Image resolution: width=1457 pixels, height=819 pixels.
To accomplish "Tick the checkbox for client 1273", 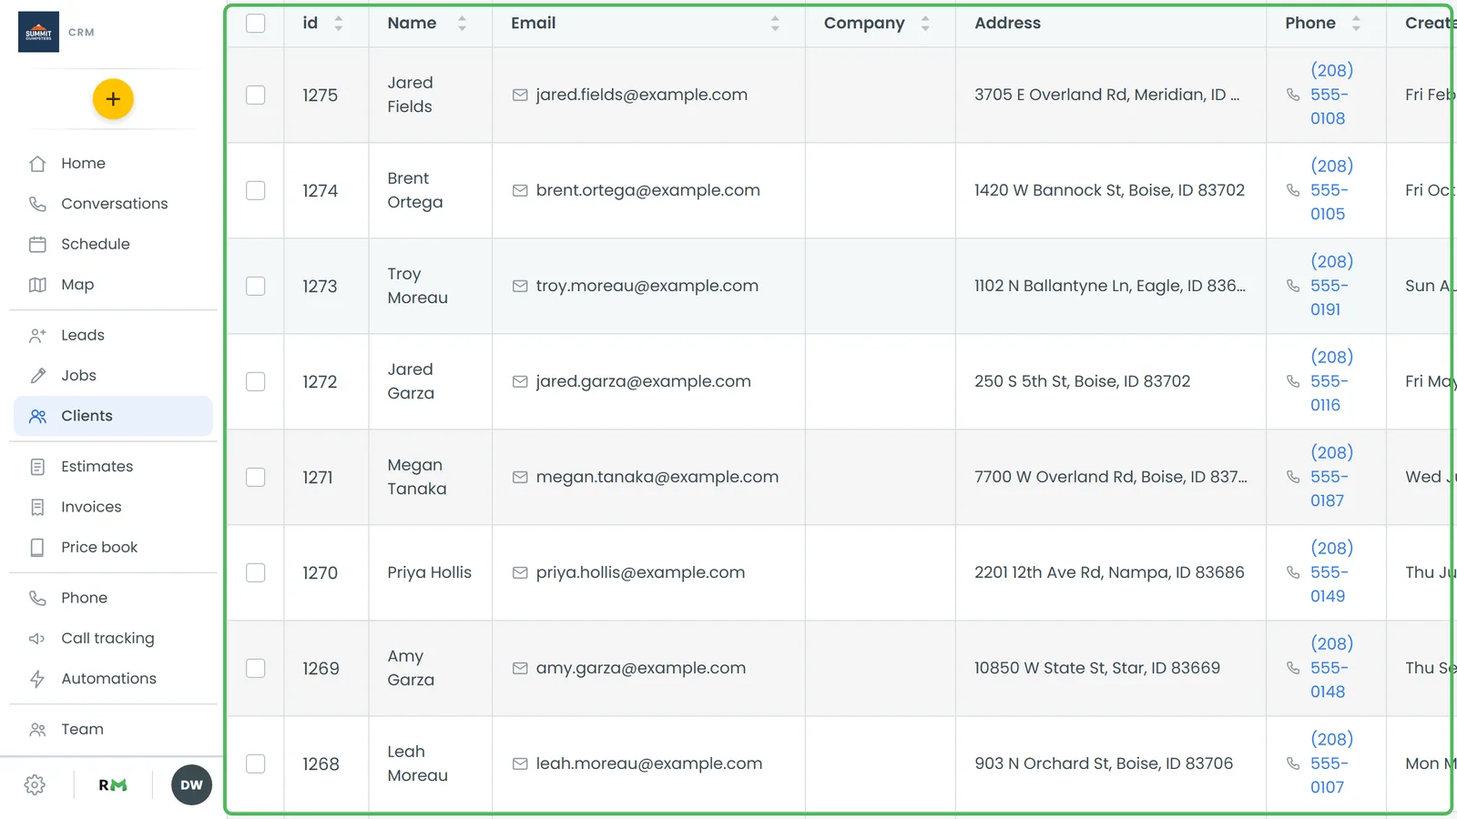I will coord(256,286).
